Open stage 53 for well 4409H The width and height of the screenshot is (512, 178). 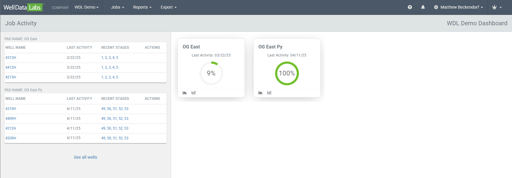point(126,119)
